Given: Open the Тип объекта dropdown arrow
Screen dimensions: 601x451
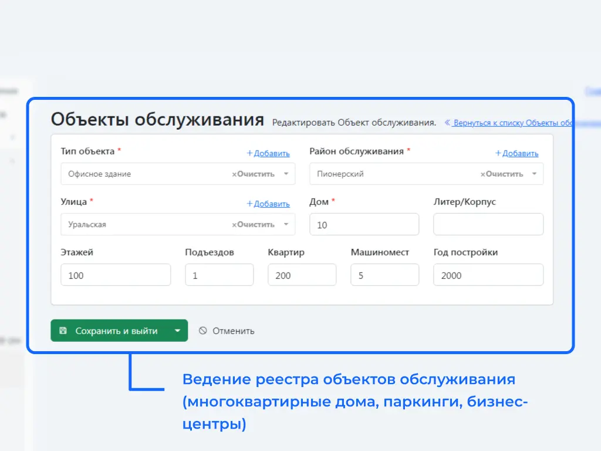Looking at the screenshot, I should coord(286,174).
